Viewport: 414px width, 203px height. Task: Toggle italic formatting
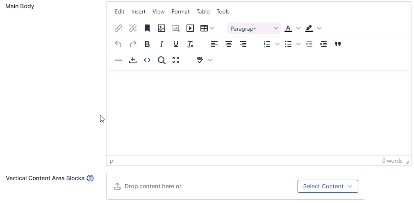coord(162,44)
